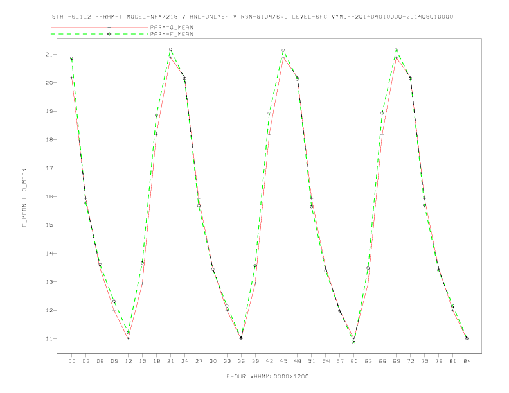
Task: Click the F_MEAN circle marker at hour 00
Action: pos(72,58)
